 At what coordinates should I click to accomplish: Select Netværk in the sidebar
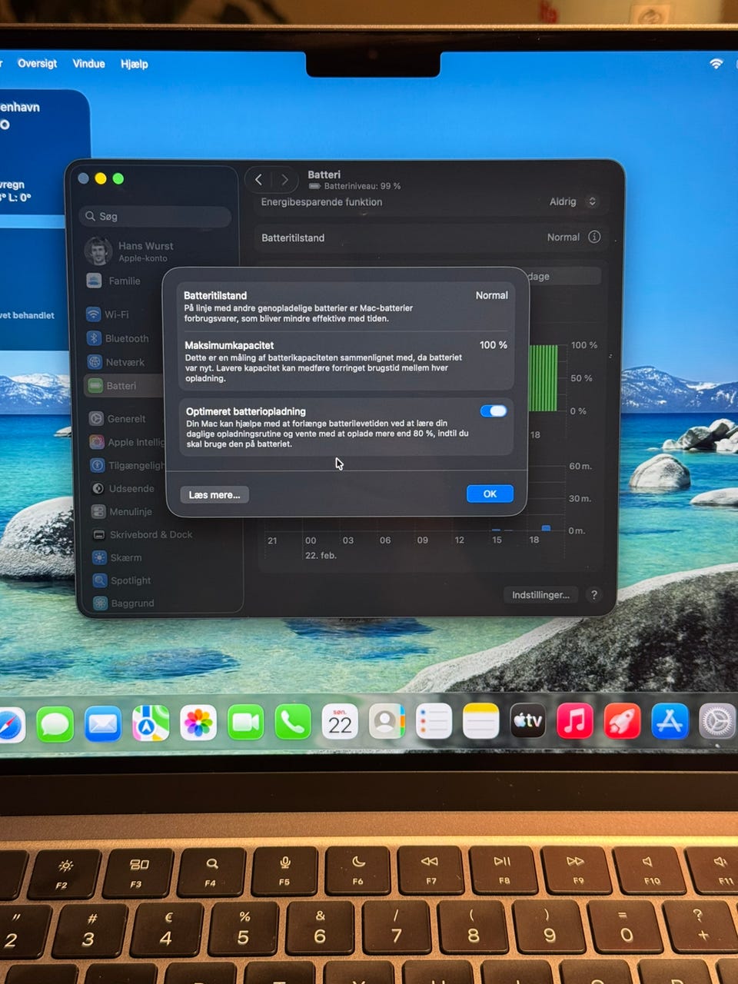[115, 362]
